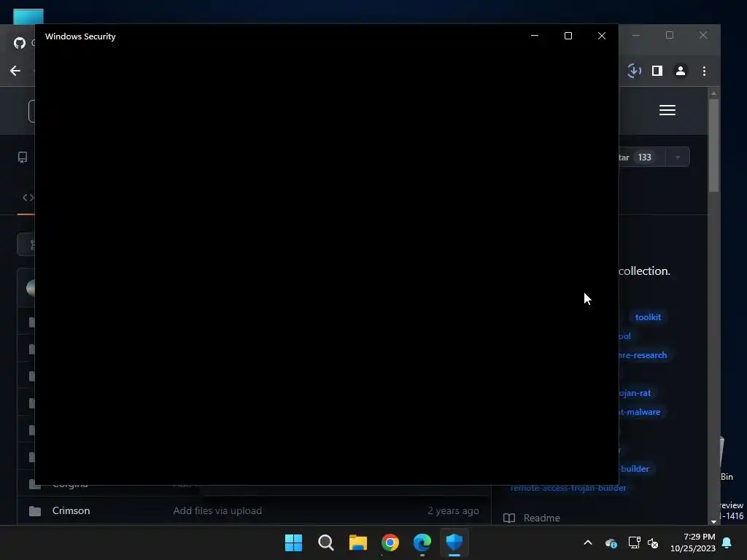Open the browser three-dot menu
Image resolution: width=747 pixels, height=560 pixels.
(704, 71)
